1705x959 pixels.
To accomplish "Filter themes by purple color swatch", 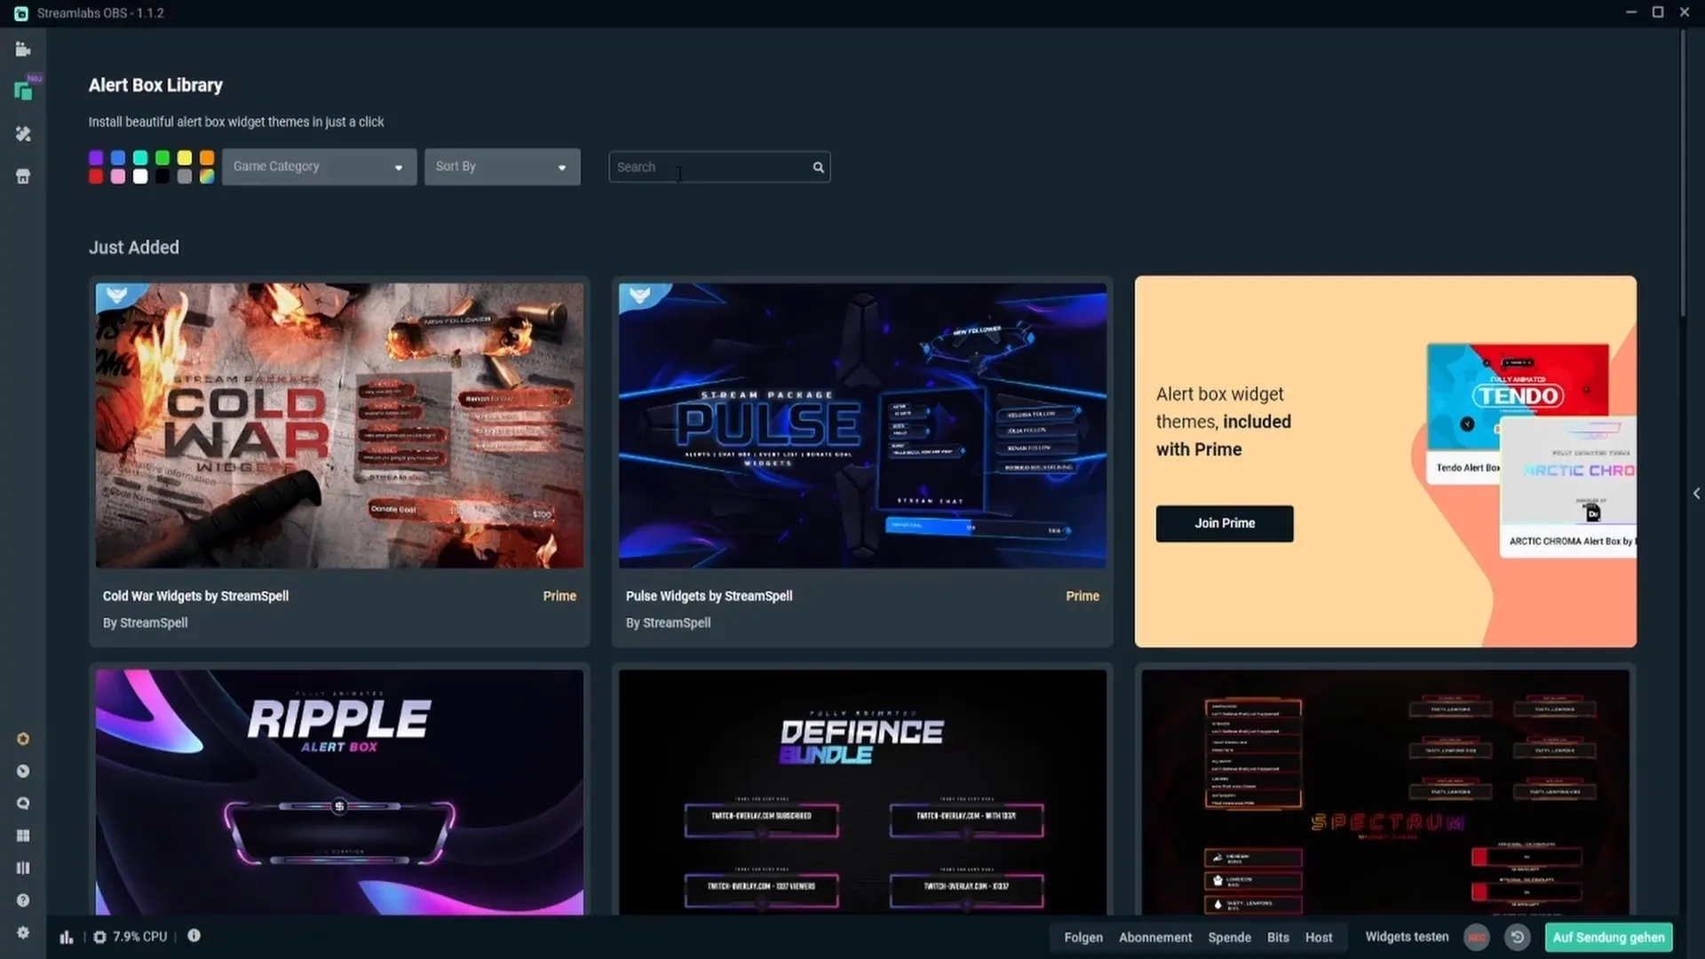I will (x=96, y=157).
